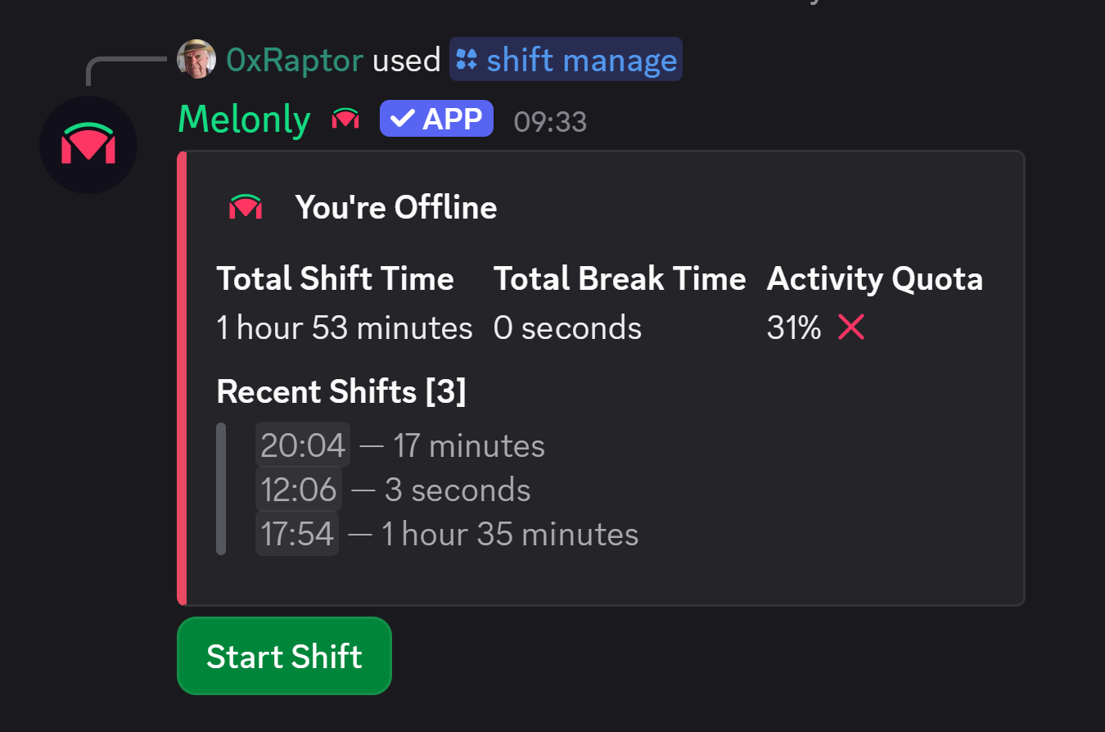
Task: Click the Melonly logo in the embed header
Action: pyautogui.click(x=244, y=206)
